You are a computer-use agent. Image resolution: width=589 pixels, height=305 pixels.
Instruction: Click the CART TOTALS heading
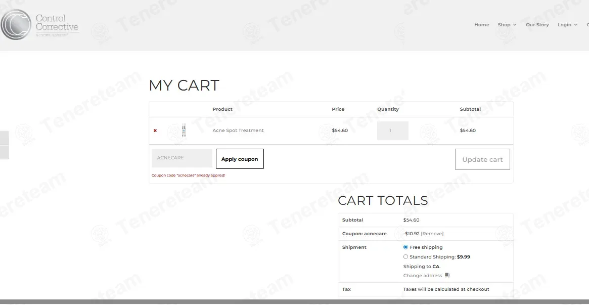[x=383, y=201]
